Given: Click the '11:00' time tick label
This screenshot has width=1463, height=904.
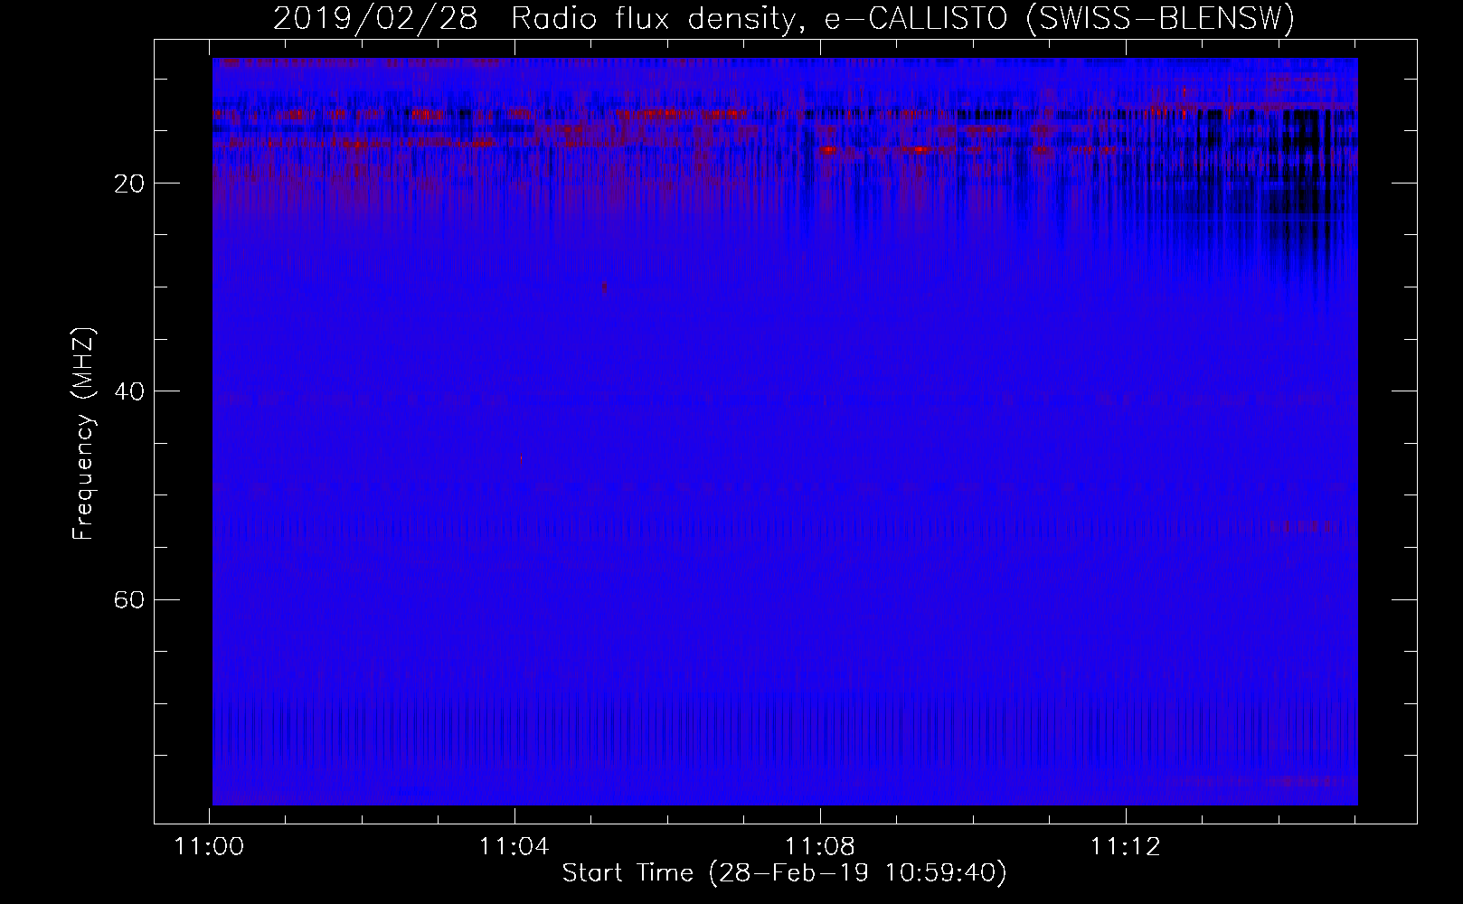Looking at the screenshot, I should pyautogui.click(x=210, y=847).
